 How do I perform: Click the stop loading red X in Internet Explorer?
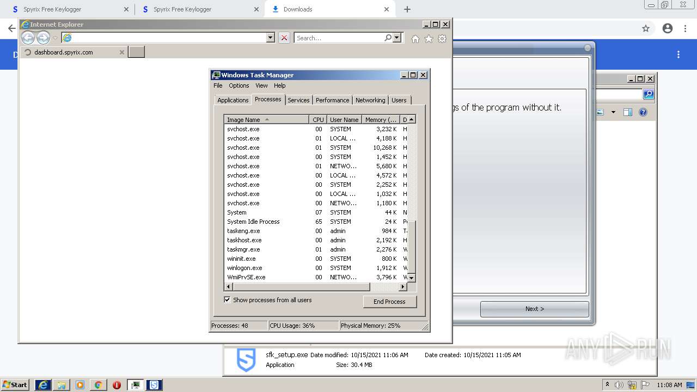coord(284,38)
